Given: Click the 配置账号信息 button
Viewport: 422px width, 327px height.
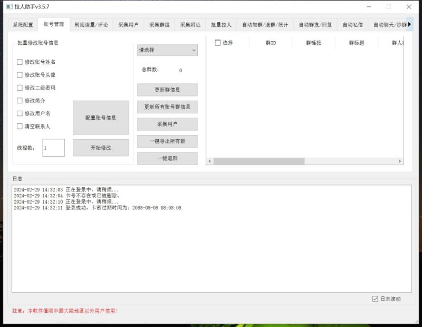Looking at the screenshot, I should [x=101, y=118].
